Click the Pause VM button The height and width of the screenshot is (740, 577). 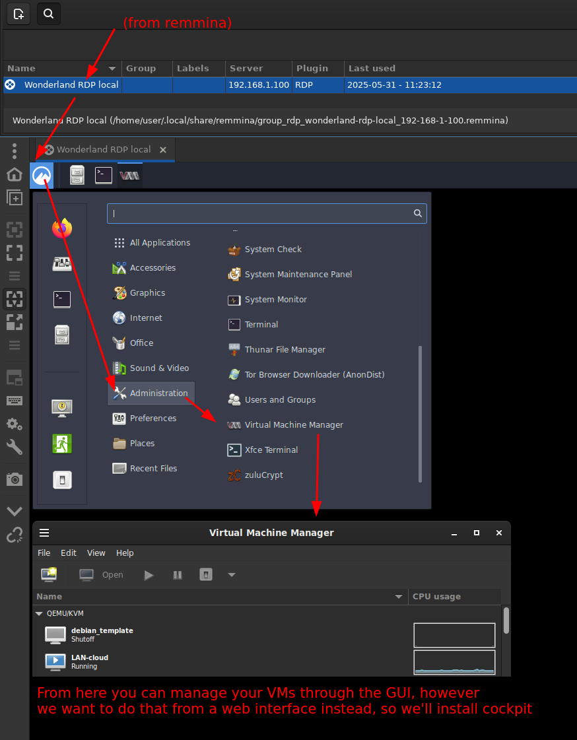(178, 575)
